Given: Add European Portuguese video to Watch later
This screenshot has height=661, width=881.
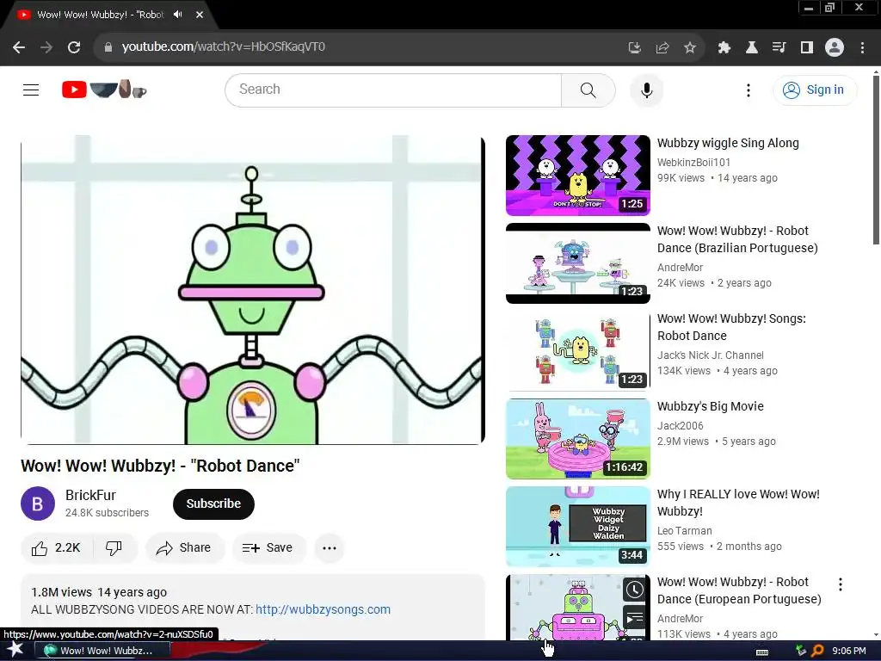Looking at the screenshot, I should point(635,590).
